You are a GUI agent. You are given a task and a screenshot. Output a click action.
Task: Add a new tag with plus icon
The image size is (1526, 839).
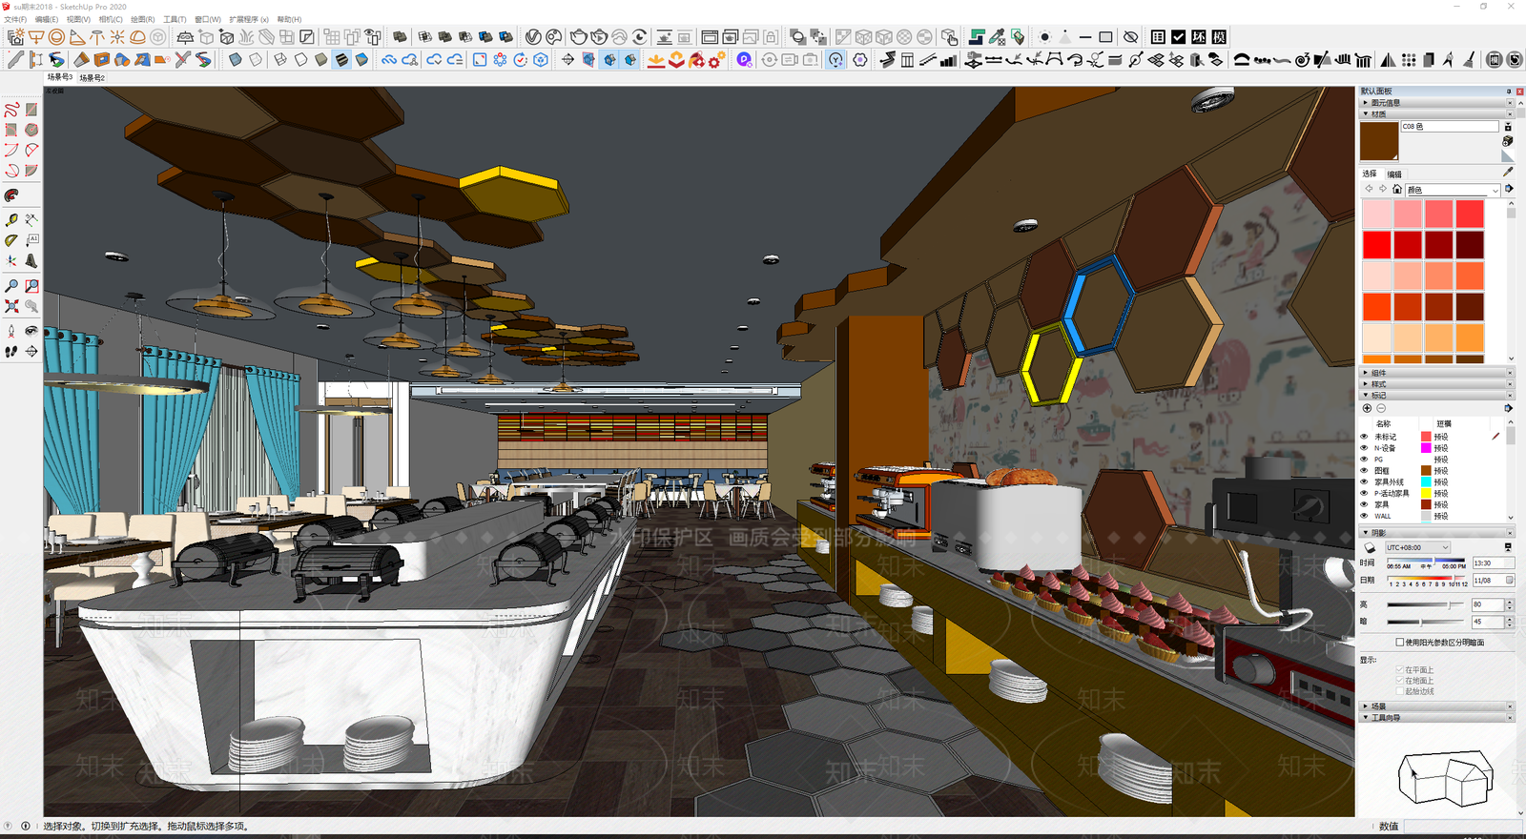[1367, 408]
